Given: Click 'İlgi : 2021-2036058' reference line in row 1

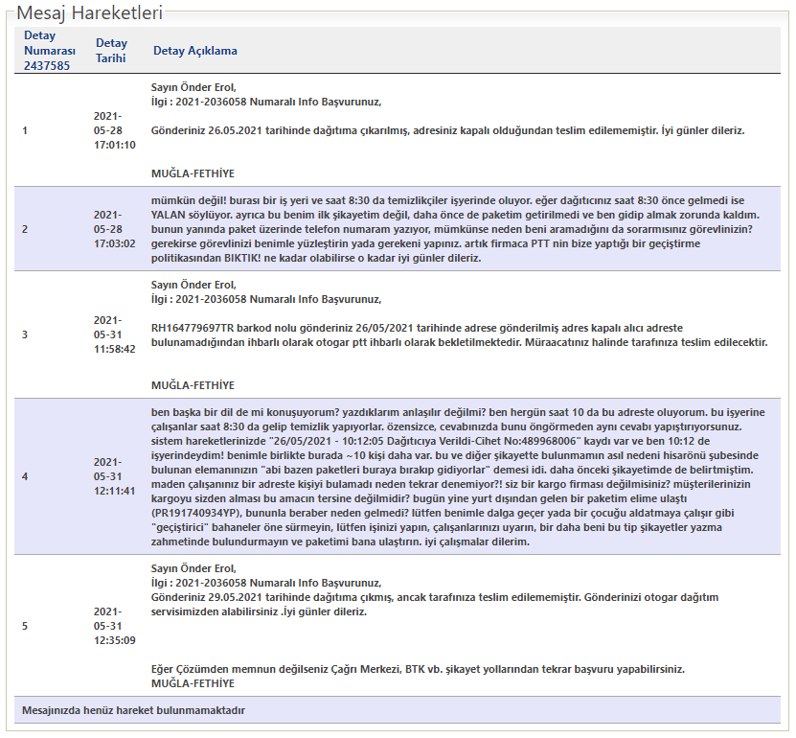Looking at the screenshot, I should (x=266, y=102).
